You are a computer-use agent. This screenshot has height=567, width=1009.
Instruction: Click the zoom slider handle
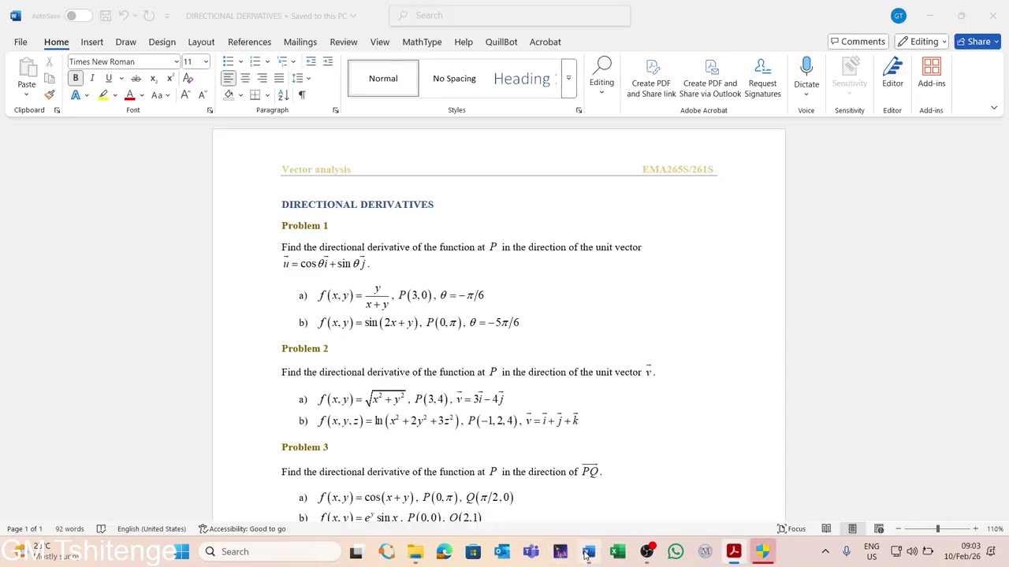[937, 529]
